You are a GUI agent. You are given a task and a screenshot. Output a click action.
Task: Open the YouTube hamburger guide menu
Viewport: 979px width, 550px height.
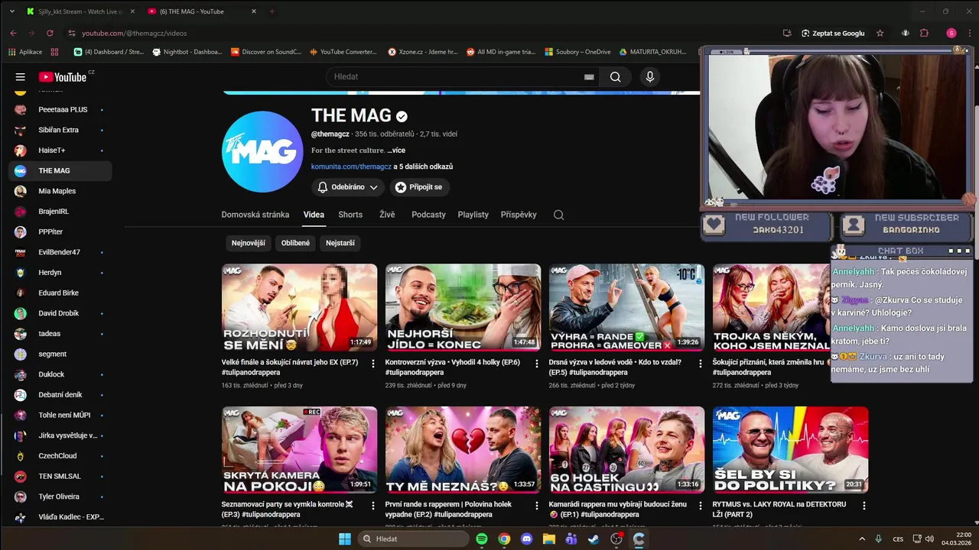21,76
